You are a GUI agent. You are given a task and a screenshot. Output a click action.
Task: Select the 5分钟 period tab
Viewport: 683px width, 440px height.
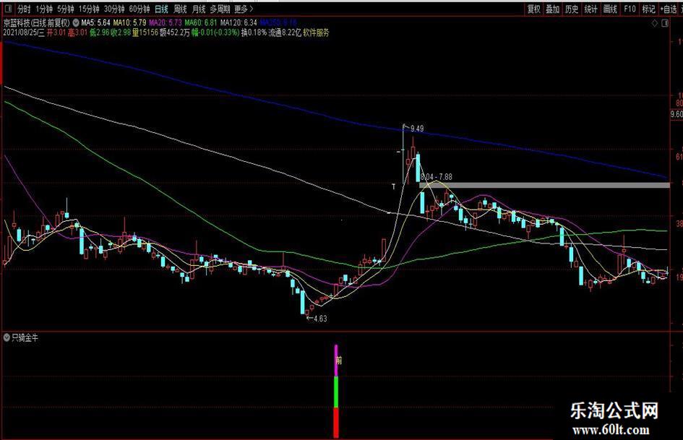(65, 9)
